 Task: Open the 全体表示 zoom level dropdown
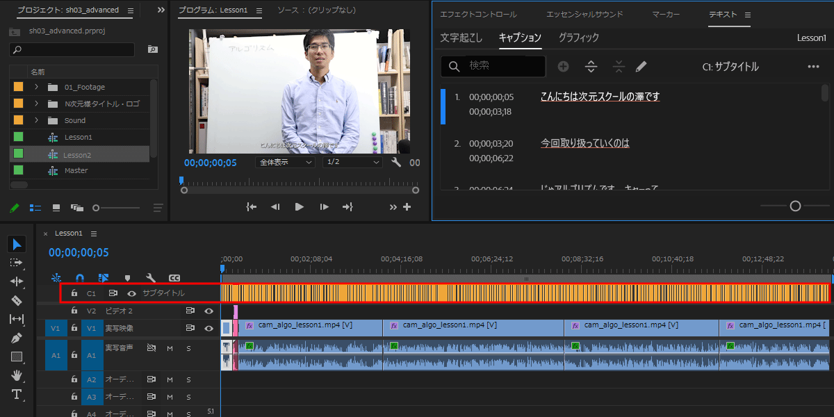(286, 163)
